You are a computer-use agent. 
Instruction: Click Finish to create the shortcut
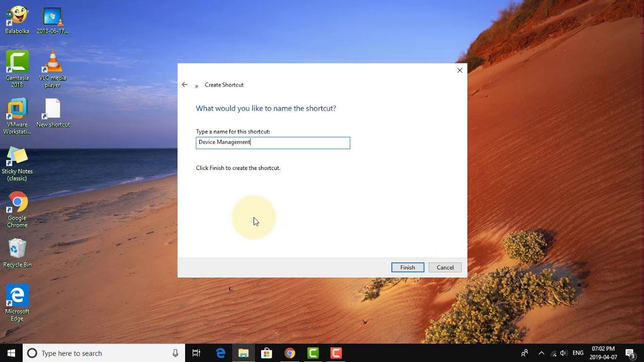click(x=408, y=267)
